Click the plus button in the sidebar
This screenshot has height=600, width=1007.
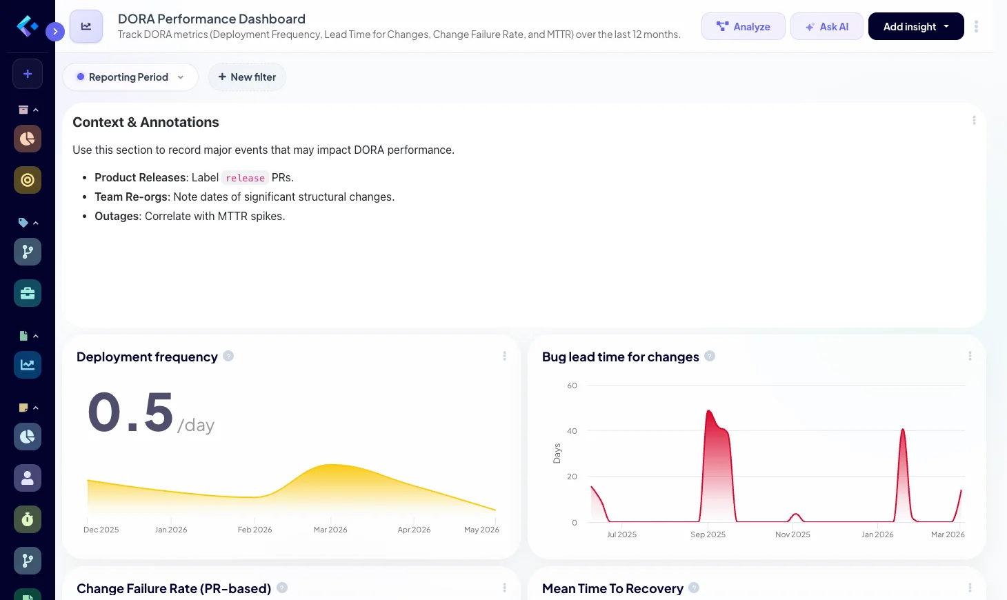(28, 74)
